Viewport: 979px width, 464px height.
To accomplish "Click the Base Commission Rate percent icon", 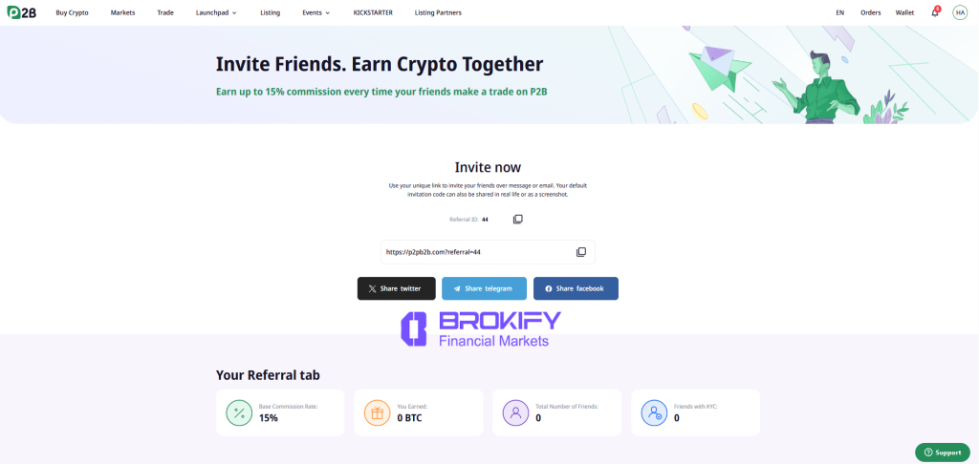I will (239, 412).
